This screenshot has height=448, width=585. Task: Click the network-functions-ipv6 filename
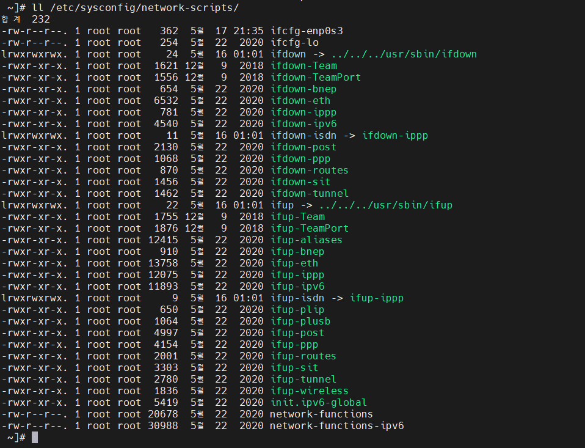pos(336,425)
